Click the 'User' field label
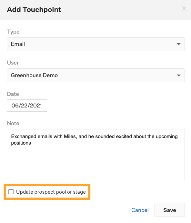This screenshot has height=223, width=191. tap(13, 63)
